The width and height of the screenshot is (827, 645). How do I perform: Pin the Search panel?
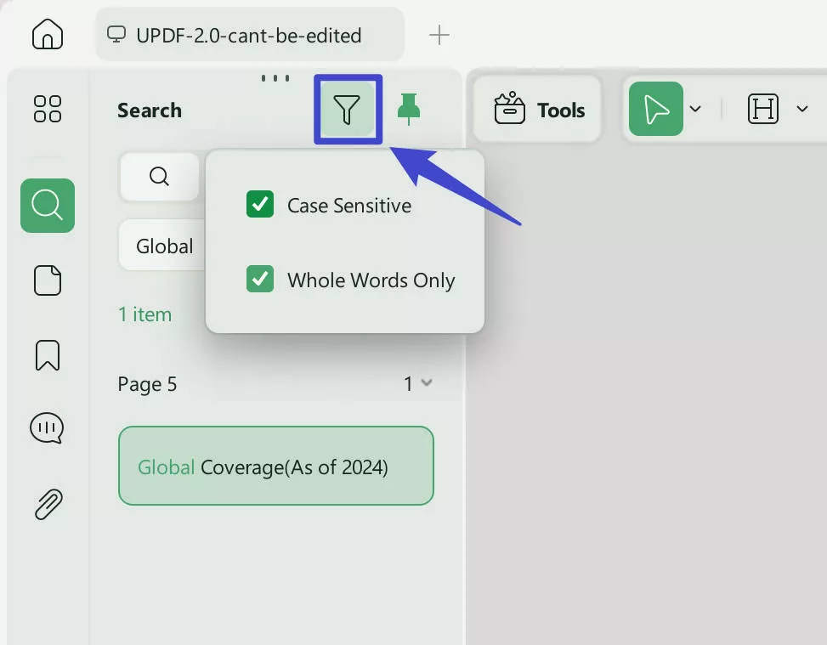(x=408, y=109)
